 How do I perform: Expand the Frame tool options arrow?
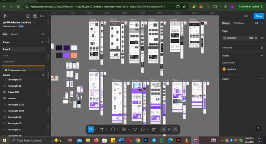click(x=106, y=129)
